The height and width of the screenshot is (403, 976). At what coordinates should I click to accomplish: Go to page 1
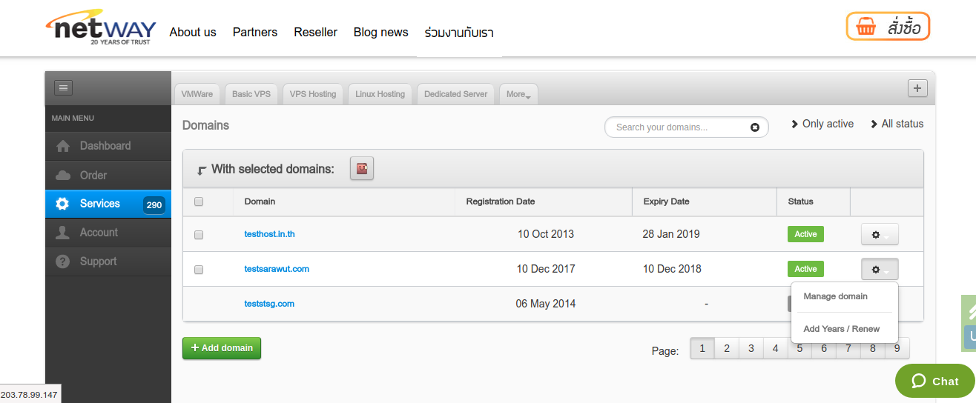point(702,348)
